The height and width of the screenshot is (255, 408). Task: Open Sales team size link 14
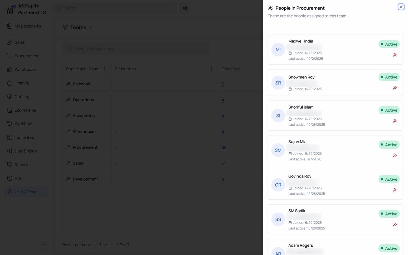pyautogui.click(x=224, y=163)
